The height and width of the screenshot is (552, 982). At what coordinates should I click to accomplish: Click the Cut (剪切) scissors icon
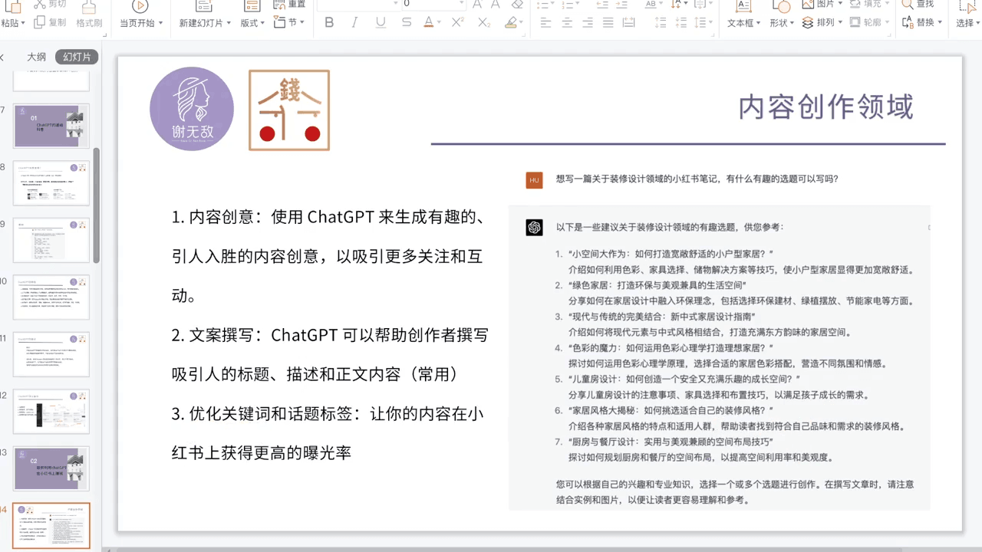pyautogui.click(x=38, y=4)
